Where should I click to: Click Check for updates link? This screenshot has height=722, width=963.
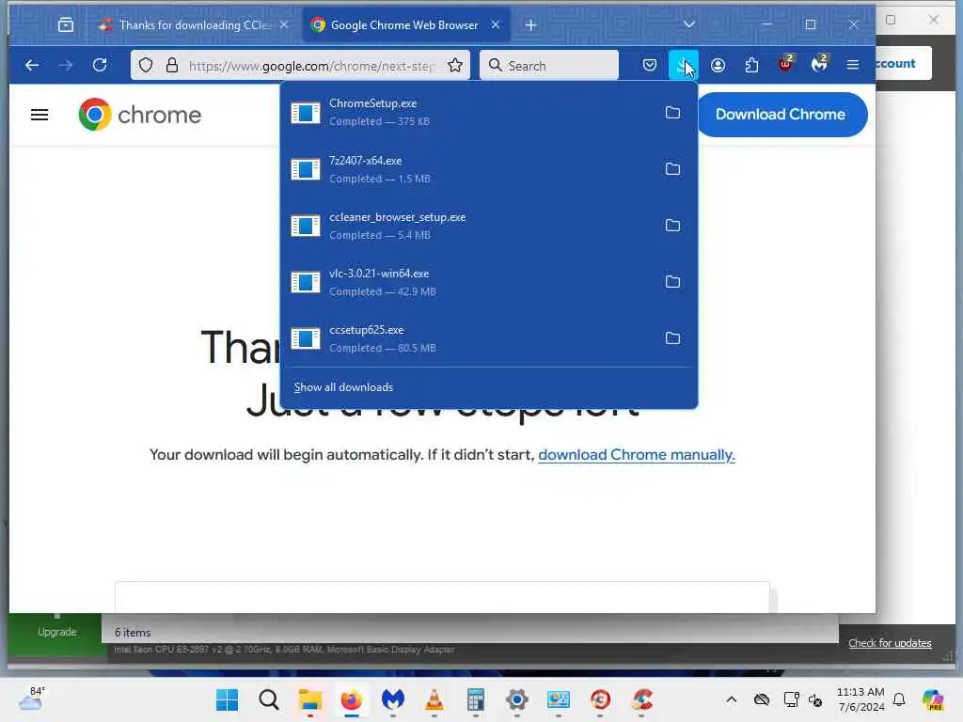[890, 643]
